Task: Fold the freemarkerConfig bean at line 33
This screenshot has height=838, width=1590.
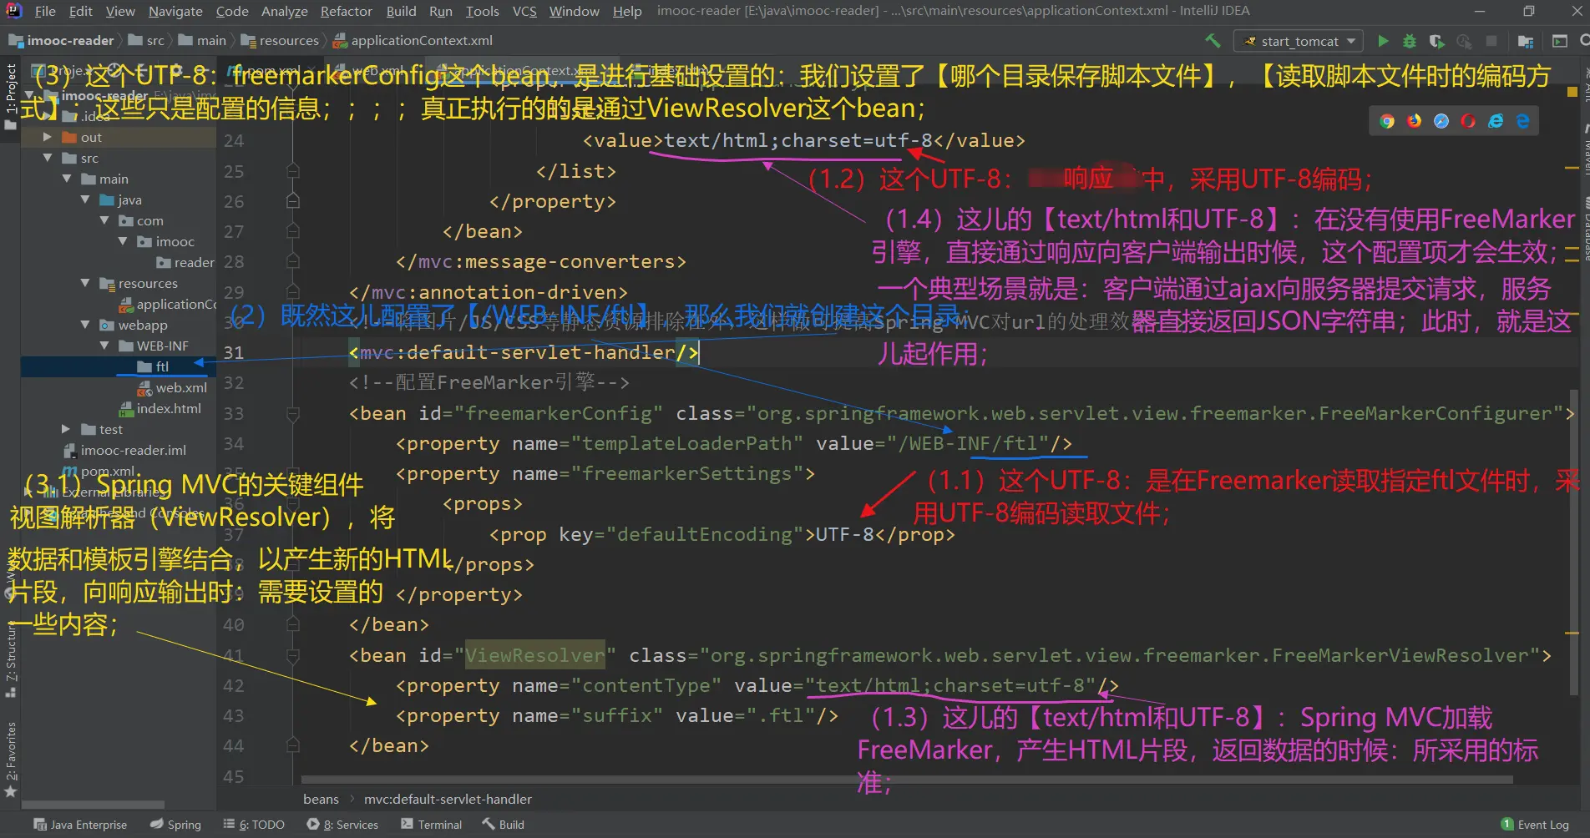Action: 292,413
